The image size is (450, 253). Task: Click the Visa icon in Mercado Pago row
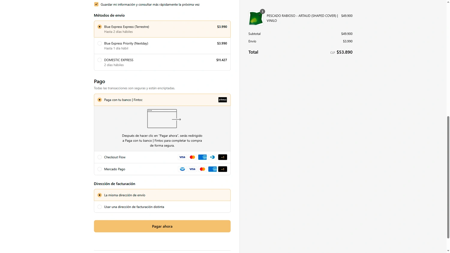192,169
